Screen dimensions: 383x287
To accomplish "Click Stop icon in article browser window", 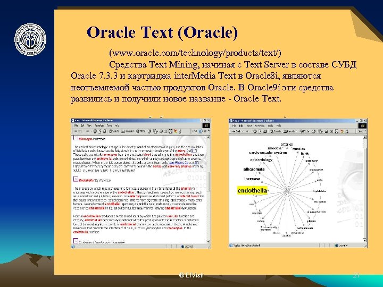I will (95, 131).
